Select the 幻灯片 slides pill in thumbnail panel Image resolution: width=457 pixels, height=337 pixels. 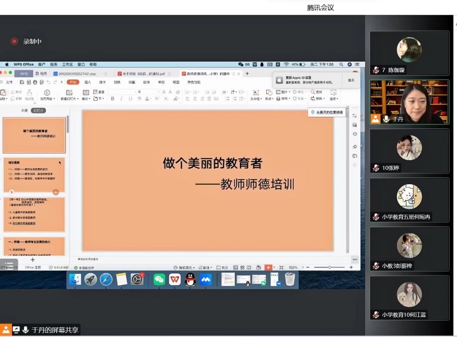coord(38,111)
